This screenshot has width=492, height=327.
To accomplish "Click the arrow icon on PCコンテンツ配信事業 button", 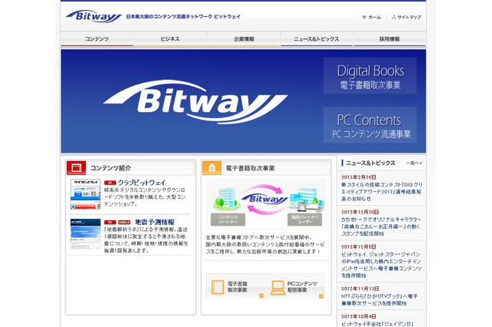I will [321, 296].
